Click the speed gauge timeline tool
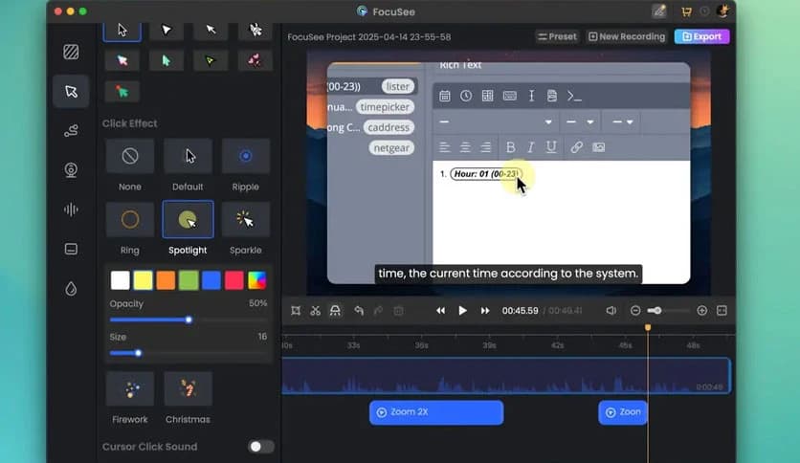 335,311
